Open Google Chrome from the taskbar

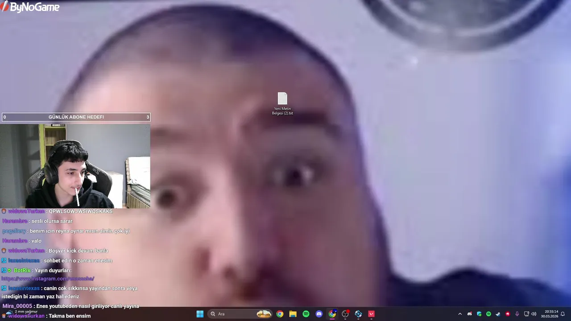280,314
